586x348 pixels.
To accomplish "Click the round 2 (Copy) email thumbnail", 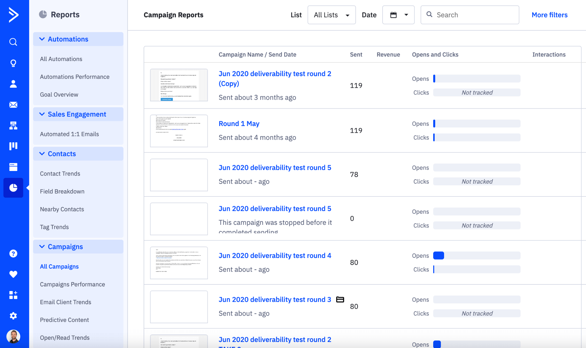I will pyautogui.click(x=179, y=85).
